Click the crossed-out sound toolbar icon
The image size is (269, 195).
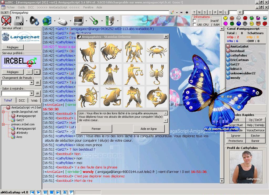(x=6, y=21)
